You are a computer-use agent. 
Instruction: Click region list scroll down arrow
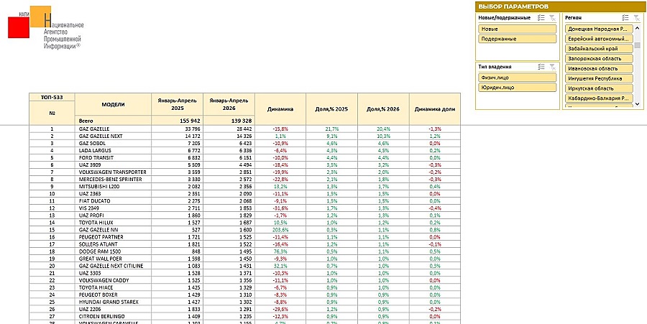(x=638, y=104)
